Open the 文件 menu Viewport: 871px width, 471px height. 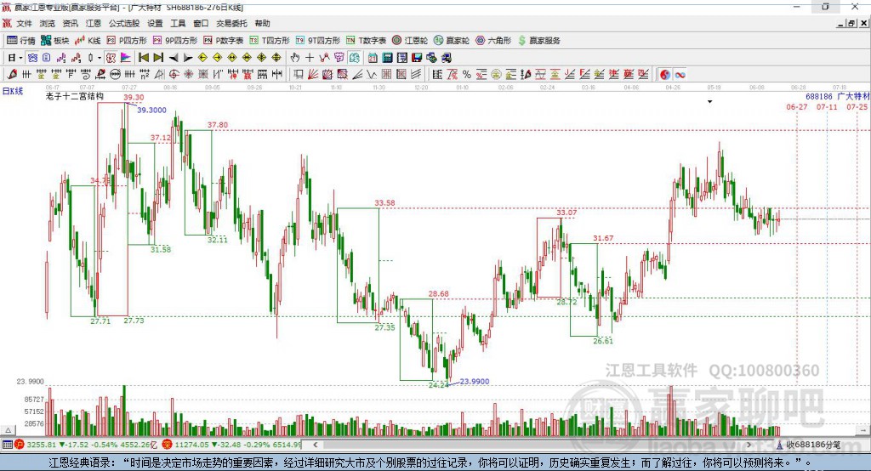click(24, 23)
